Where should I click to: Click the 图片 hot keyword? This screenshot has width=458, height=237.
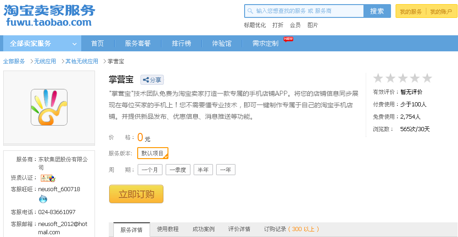coord(313,25)
